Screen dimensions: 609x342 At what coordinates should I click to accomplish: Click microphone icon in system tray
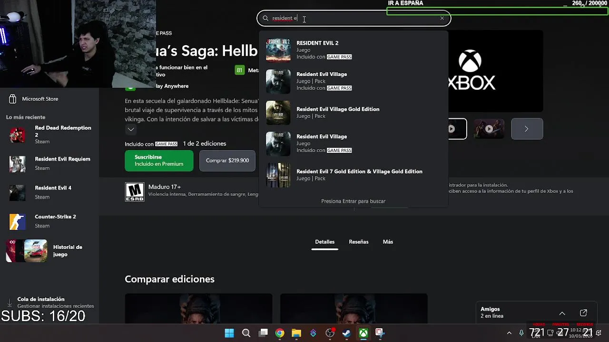pos(521,333)
